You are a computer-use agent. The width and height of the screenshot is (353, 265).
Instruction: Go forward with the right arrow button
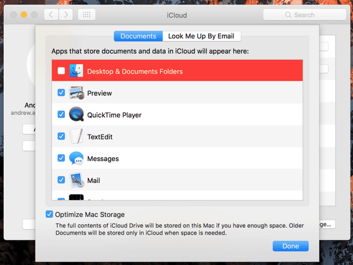66,15
